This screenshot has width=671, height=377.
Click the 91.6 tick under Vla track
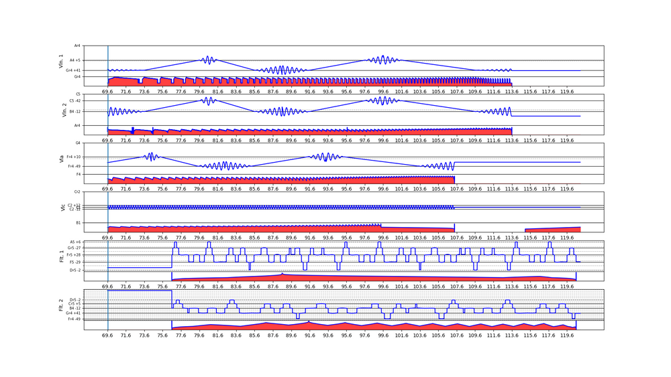[x=310, y=190]
